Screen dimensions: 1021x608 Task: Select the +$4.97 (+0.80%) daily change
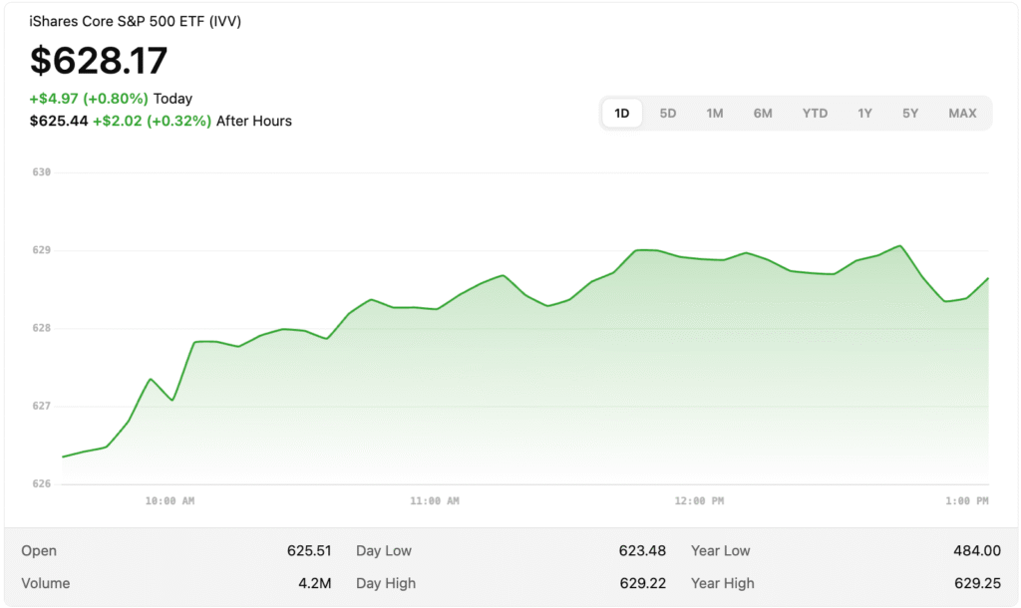89,99
